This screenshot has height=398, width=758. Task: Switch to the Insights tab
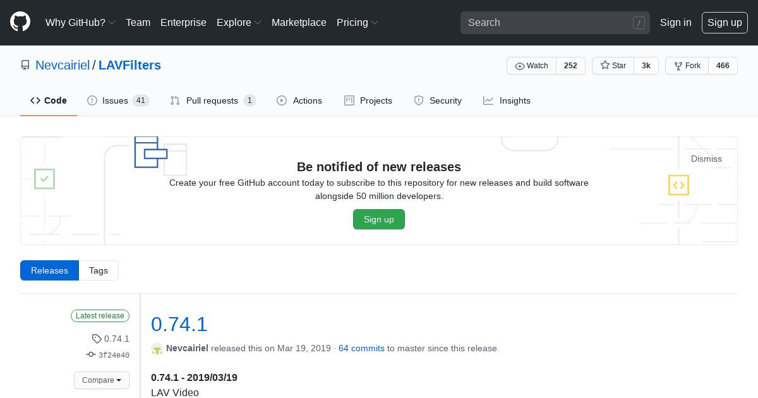[507, 100]
